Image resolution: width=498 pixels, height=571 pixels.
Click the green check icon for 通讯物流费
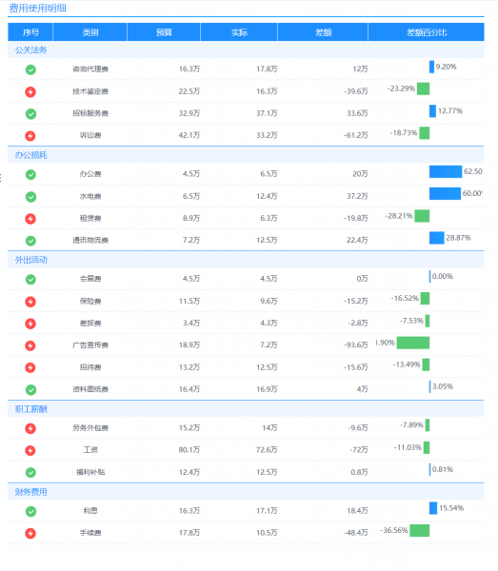tap(30, 241)
